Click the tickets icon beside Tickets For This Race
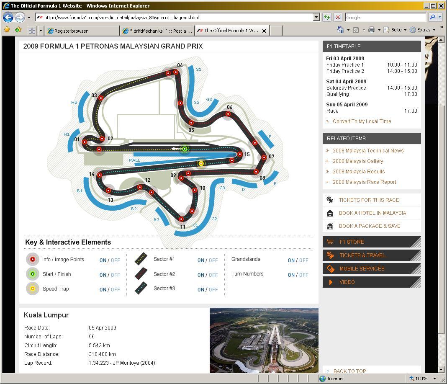The width and height of the screenshot is (447, 384). pos(330,200)
